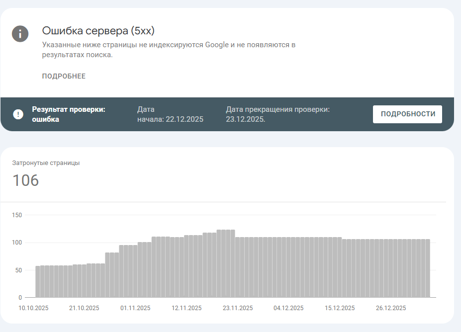Viewport: 461px width, 332px height.
Task: Click the 01.11.2025 date axis label
Action: tap(135, 308)
